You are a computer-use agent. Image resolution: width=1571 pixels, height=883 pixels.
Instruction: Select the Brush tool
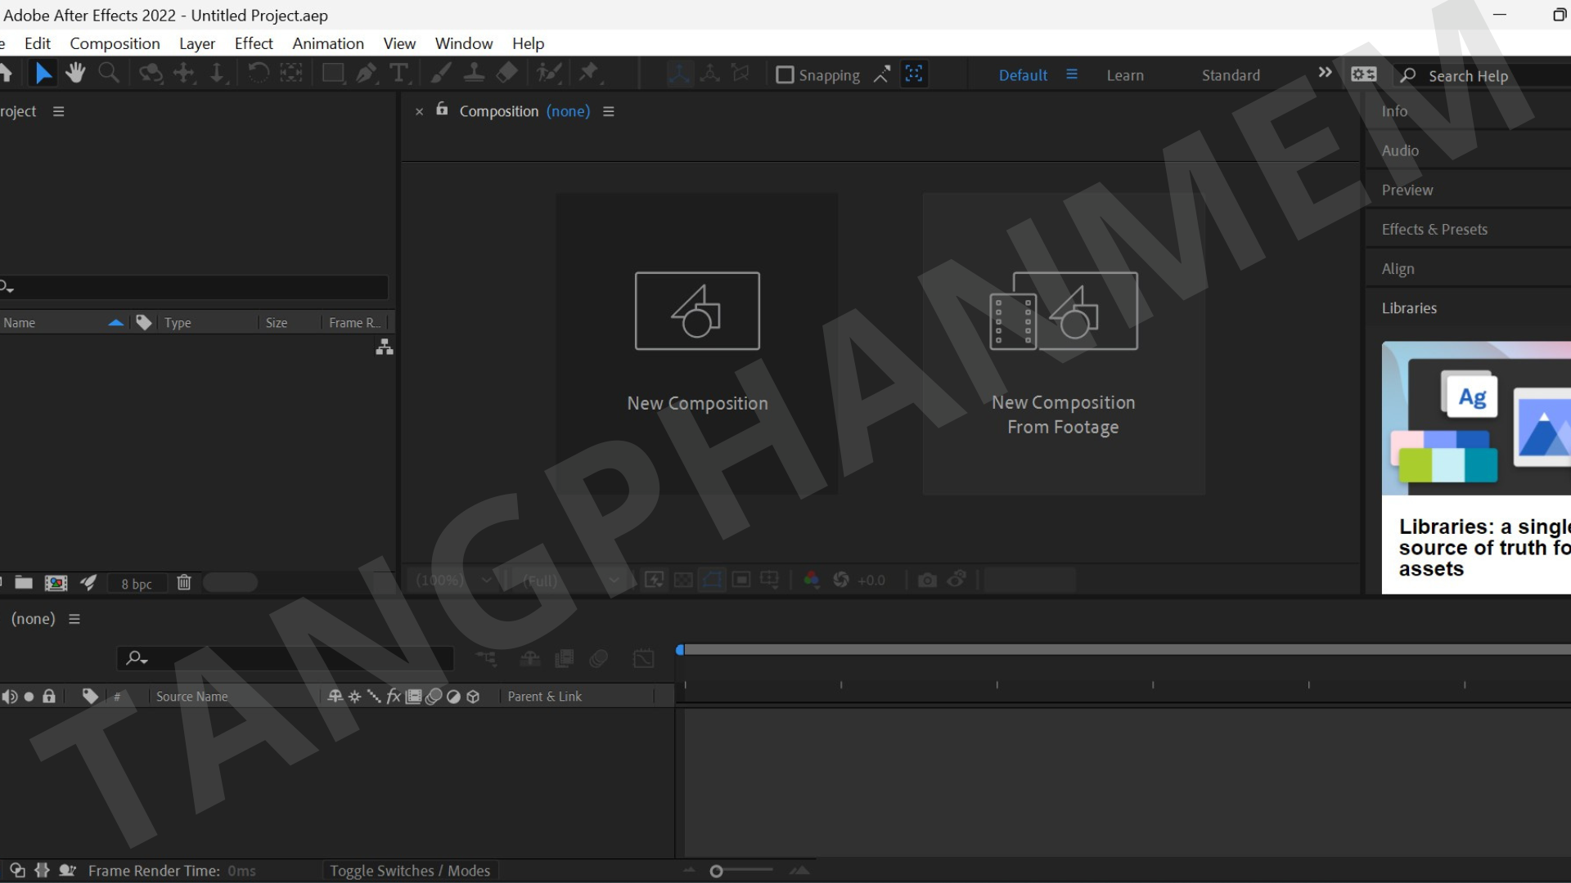441,73
